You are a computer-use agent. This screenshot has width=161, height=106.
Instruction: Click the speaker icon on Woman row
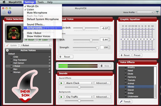tap(49, 72)
